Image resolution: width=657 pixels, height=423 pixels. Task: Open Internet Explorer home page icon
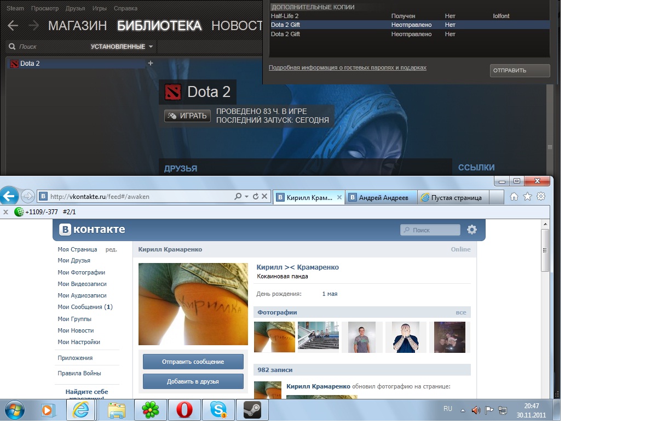pos(514,196)
